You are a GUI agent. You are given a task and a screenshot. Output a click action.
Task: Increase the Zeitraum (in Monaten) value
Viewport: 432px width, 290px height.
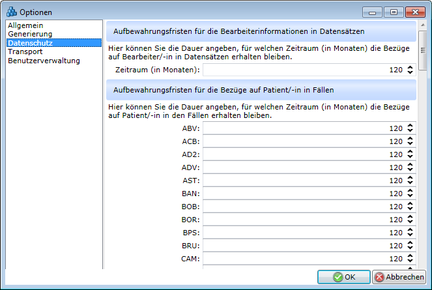410,67
